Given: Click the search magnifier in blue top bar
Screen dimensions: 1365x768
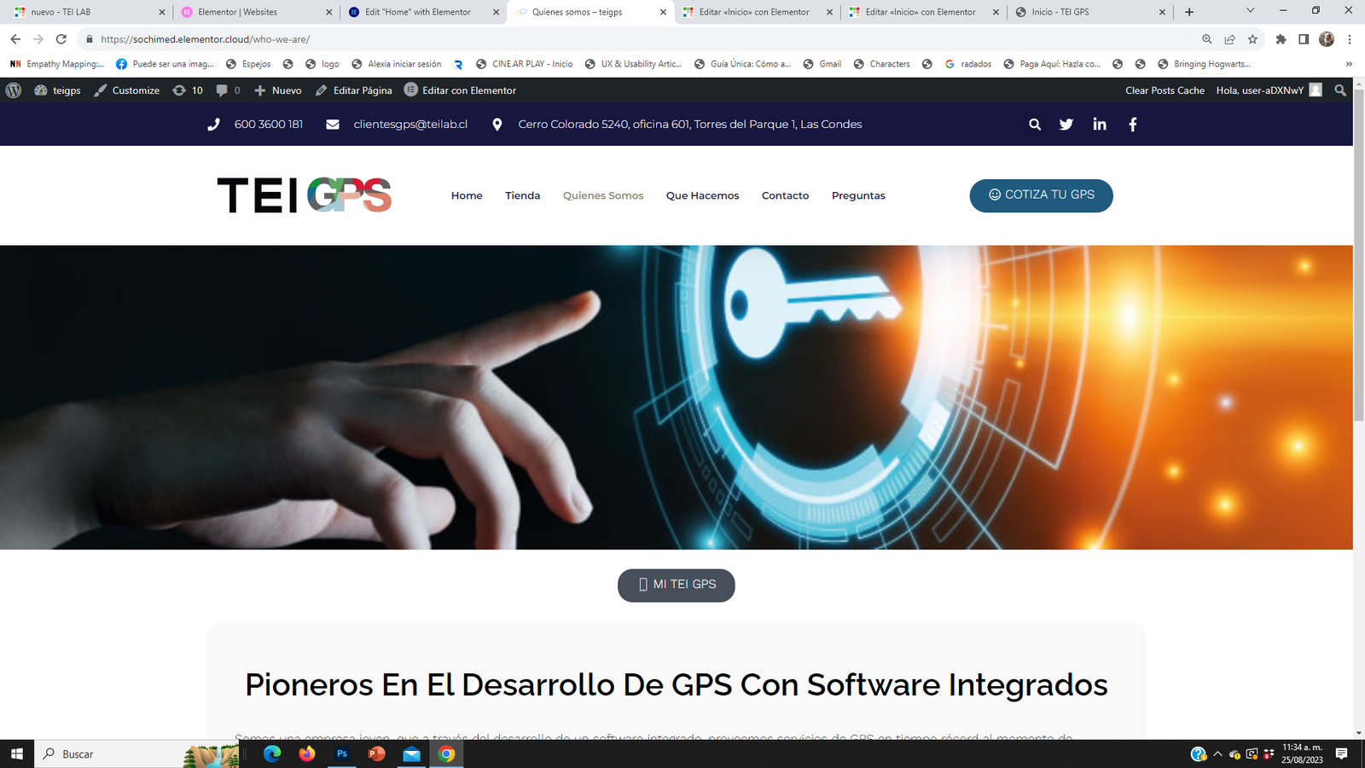Looking at the screenshot, I should click(x=1035, y=125).
